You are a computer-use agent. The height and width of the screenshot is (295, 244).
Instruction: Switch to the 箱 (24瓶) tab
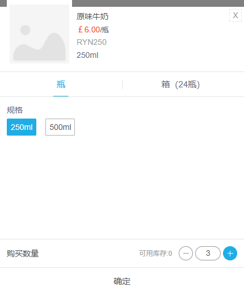pyautogui.click(x=180, y=85)
